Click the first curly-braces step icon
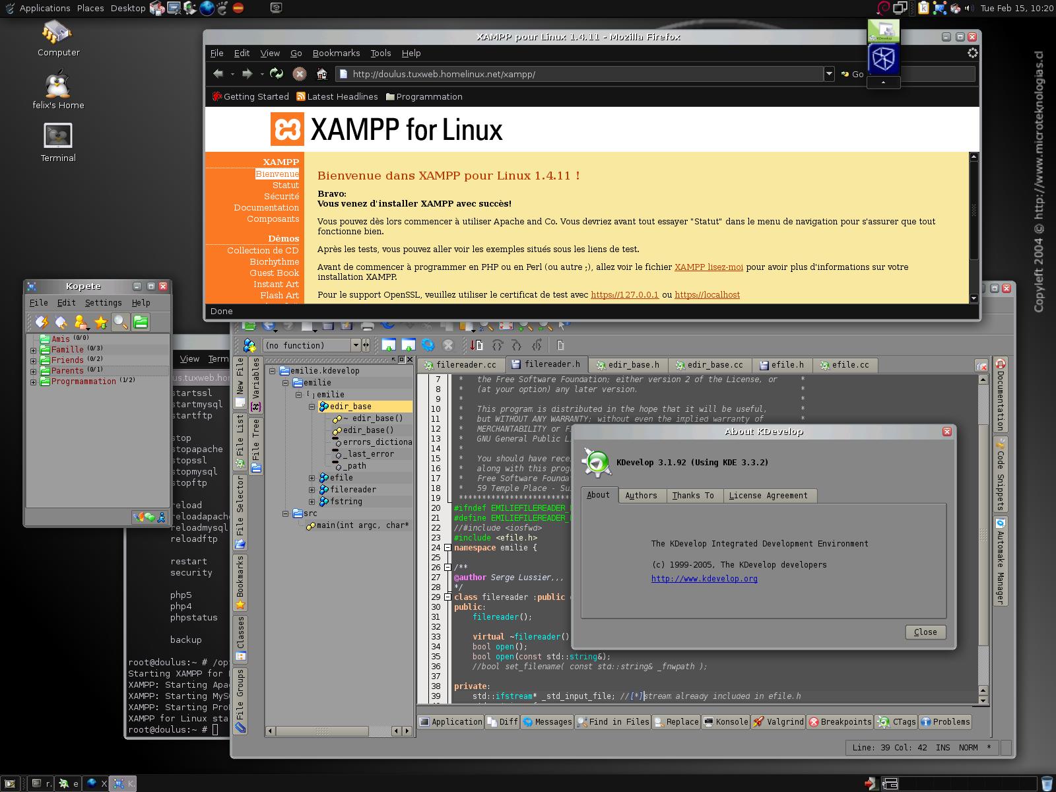This screenshot has width=1056, height=792. (498, 345)
